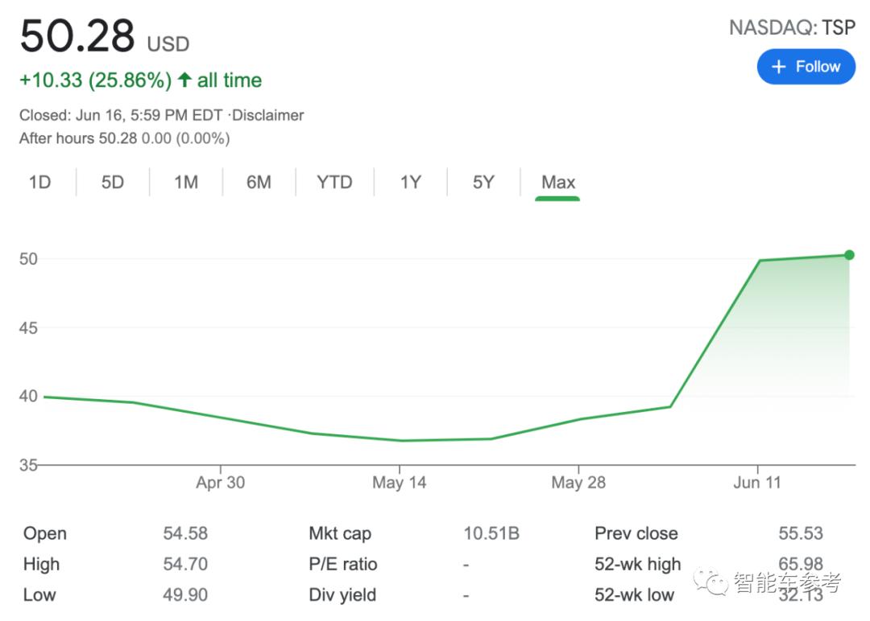
Task: Show the 1M price history
Action: tap(186, 183)
